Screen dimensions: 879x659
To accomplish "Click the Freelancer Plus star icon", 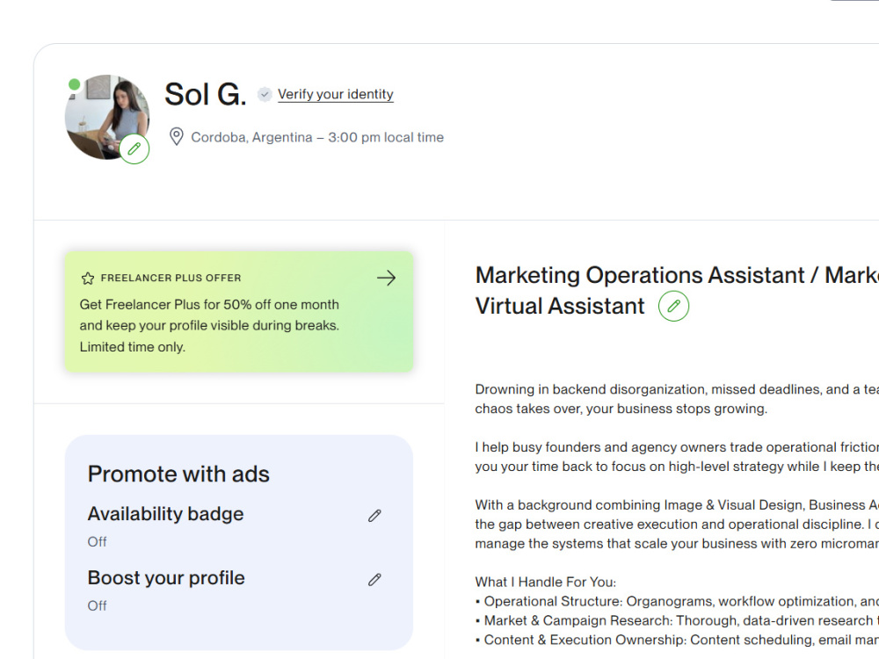I will tap(88, 278).
